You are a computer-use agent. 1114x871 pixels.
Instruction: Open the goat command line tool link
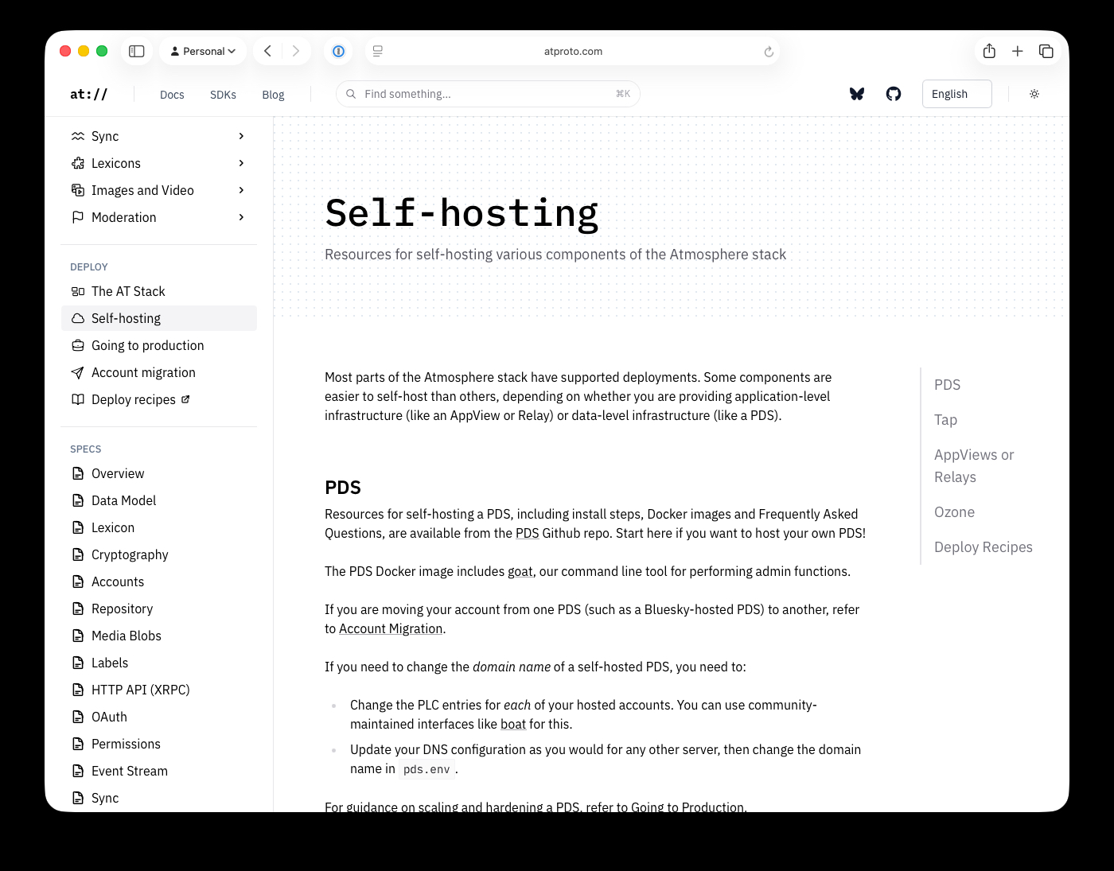coord(520,571)
